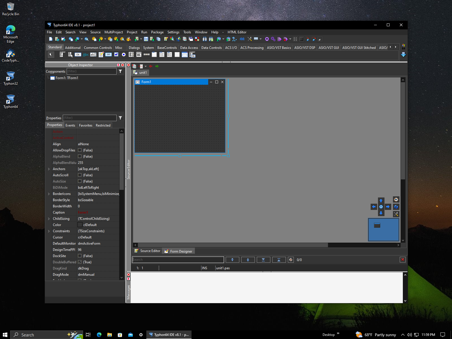Image resolution: width=452 pixels, height=339 pixels.
Task: Switch to the Source Editor tab
Action: click(147, 251)
